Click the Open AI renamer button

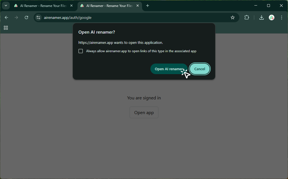click(x=169, y=69)
